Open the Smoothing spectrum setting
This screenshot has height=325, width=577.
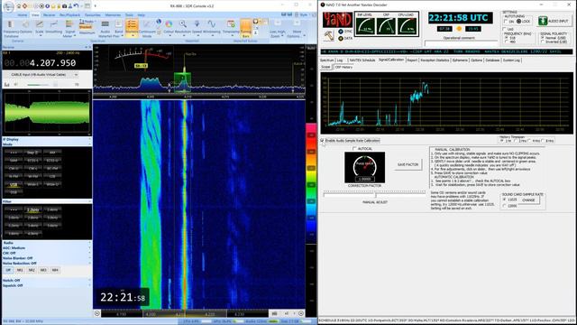tap(54, 27)
